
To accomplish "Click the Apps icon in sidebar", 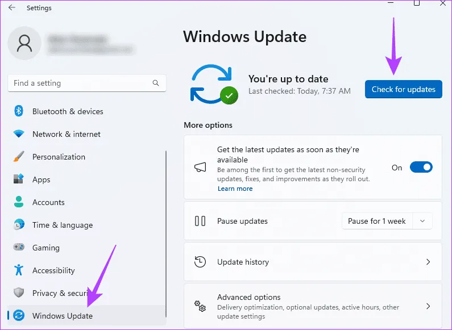I will coord(19,179).
